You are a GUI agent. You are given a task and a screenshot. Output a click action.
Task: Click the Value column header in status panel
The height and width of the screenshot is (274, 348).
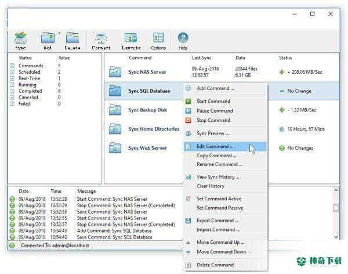coord(64,58)
